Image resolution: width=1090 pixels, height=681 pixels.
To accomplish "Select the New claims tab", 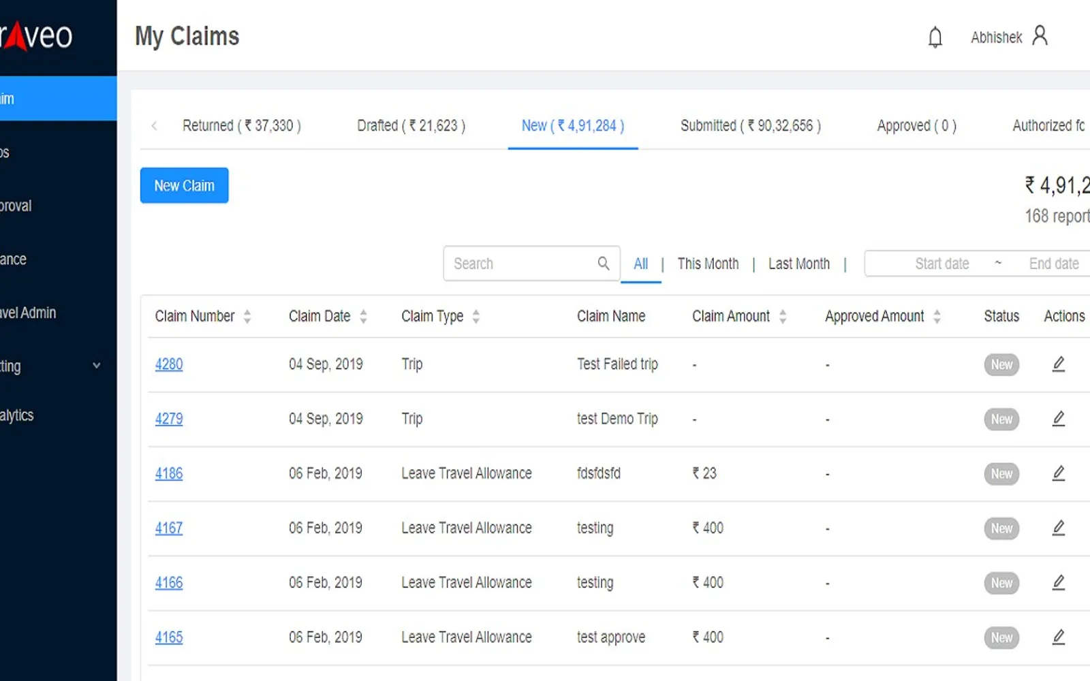I will [x=573, y=126].
